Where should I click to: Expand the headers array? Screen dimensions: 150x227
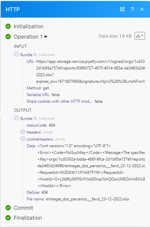tap(23, 132)
